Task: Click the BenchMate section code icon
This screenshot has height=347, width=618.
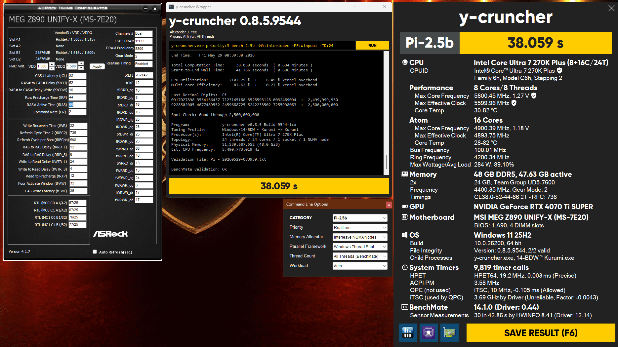Action: click(405, 307)
